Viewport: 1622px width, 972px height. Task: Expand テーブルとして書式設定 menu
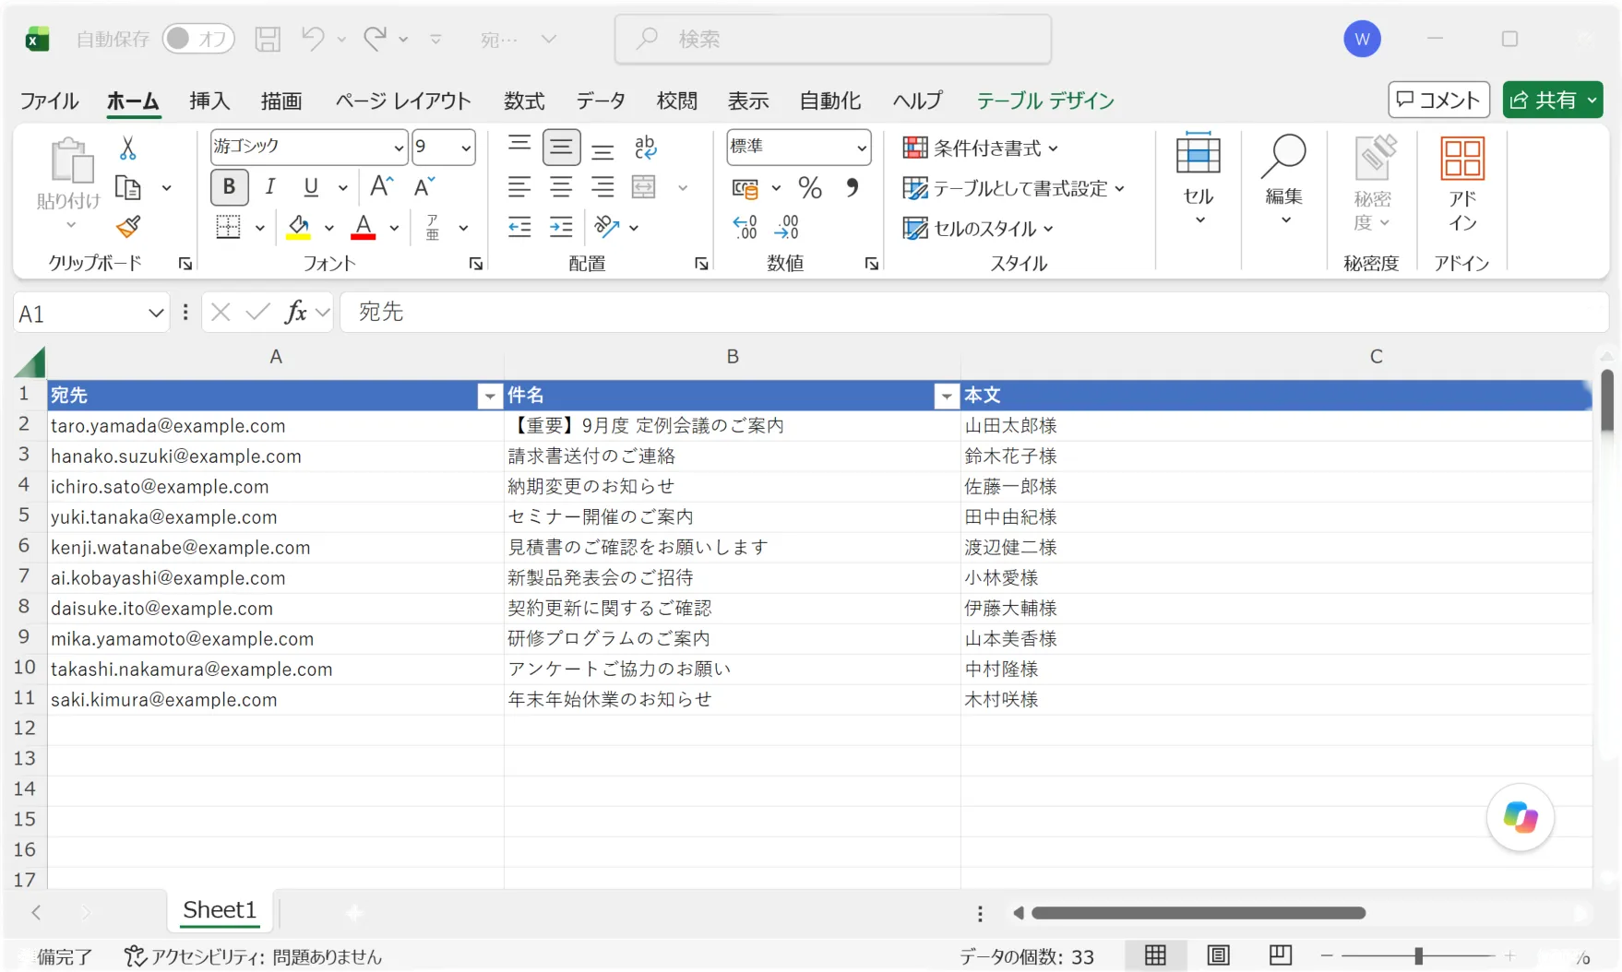tap(1014, 188)
